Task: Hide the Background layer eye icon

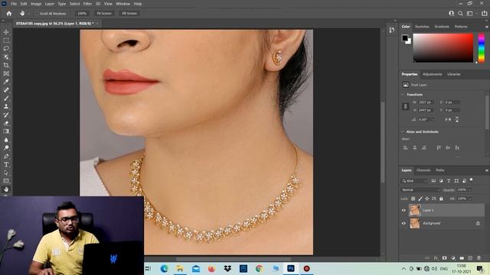Action: 403,223
